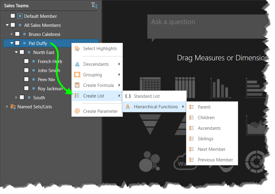Click the list icon next to Ascendants
The image size is (275, 194).
[x=192, y=128]
